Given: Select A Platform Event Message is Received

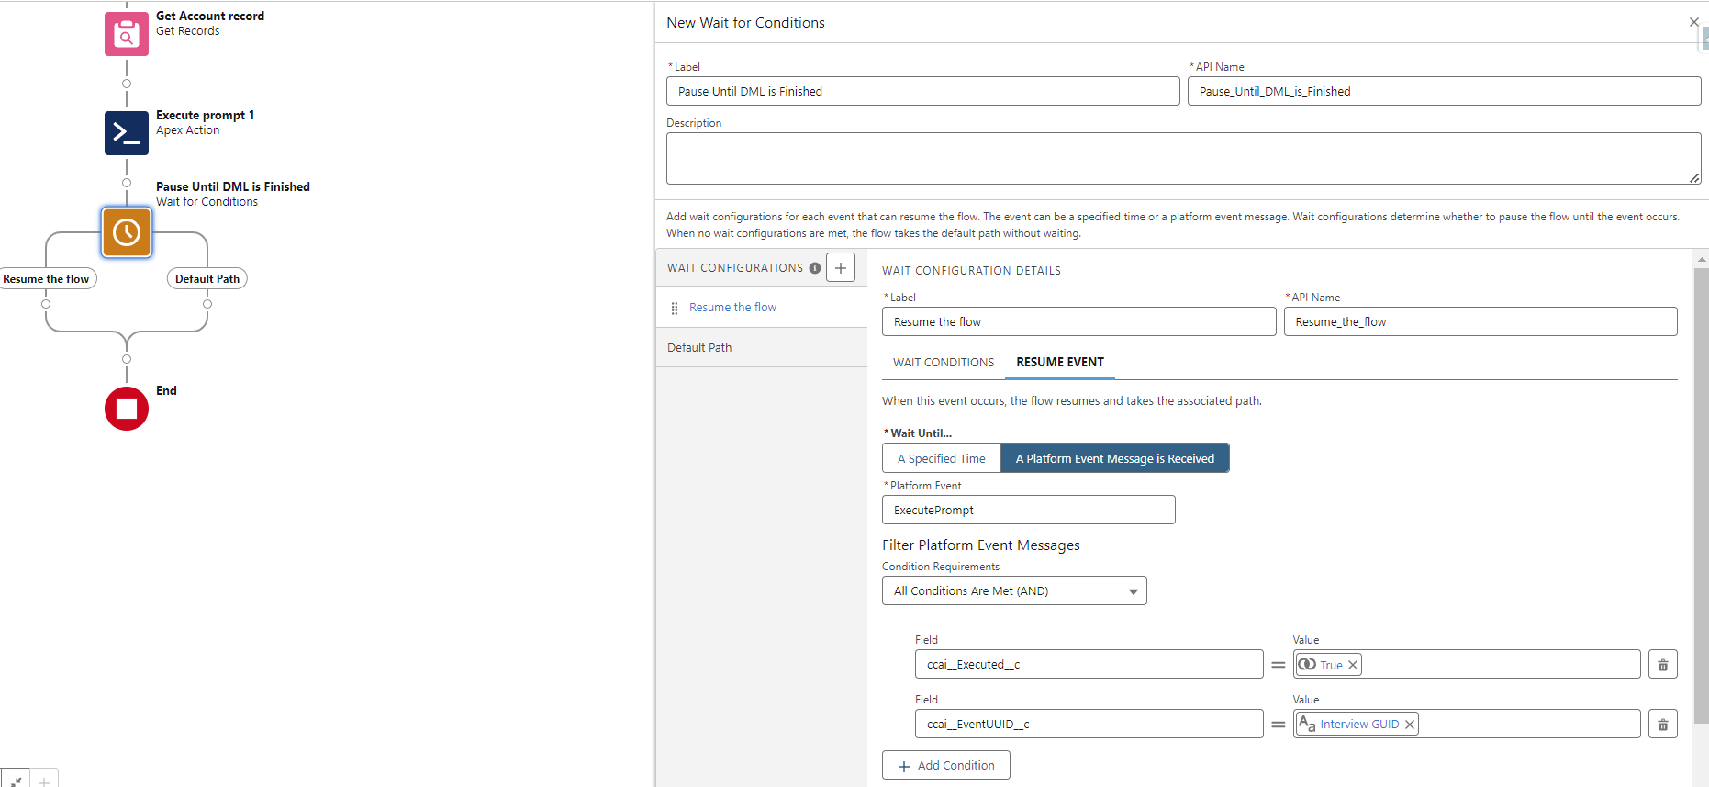Looking at the screenshot, I should coord(1114,458).
